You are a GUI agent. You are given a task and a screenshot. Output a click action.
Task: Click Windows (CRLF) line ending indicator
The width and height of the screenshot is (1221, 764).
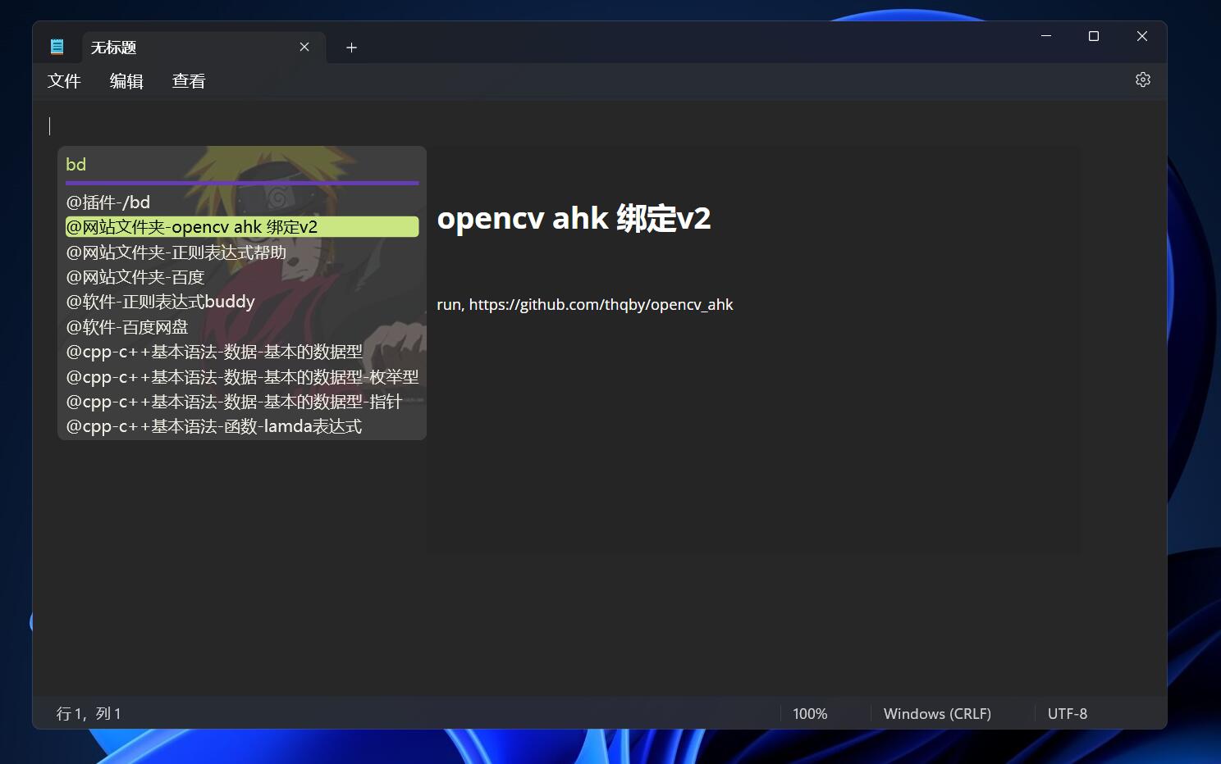(937, 714)
